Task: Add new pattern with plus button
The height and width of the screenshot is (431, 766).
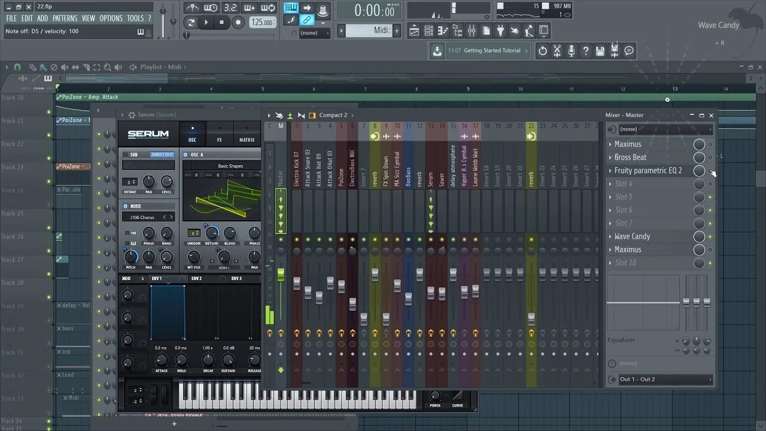Action: 396,31
